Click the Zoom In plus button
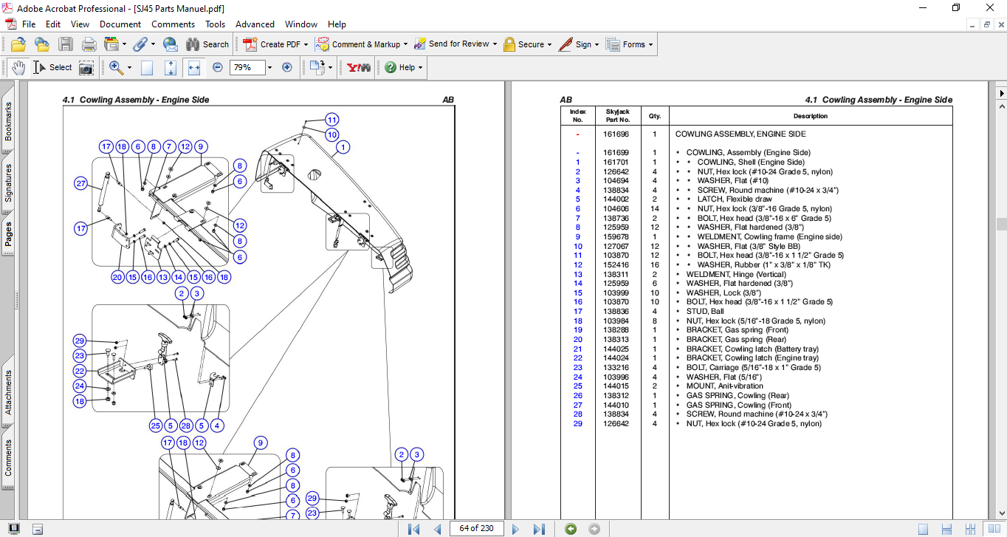Screen dimensions: 1007x537 tap(287, 67)
